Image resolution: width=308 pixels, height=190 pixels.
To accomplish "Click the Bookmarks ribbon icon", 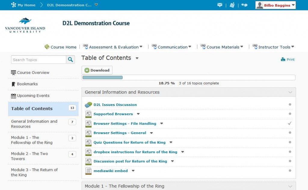I will [13, 84].
